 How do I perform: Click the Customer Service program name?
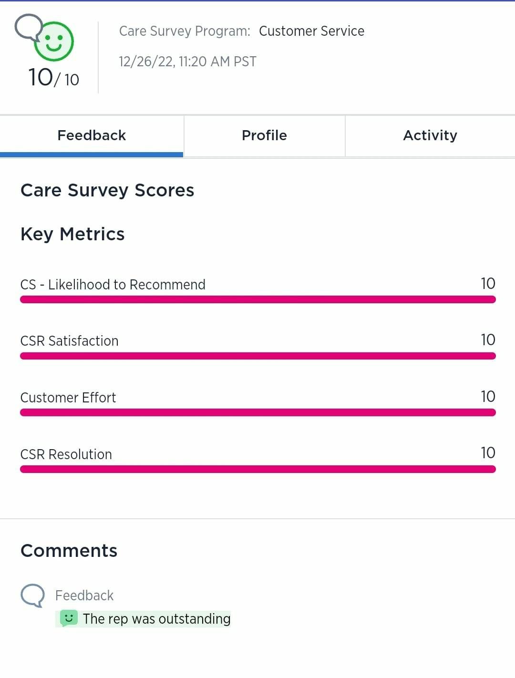[311, 31]
